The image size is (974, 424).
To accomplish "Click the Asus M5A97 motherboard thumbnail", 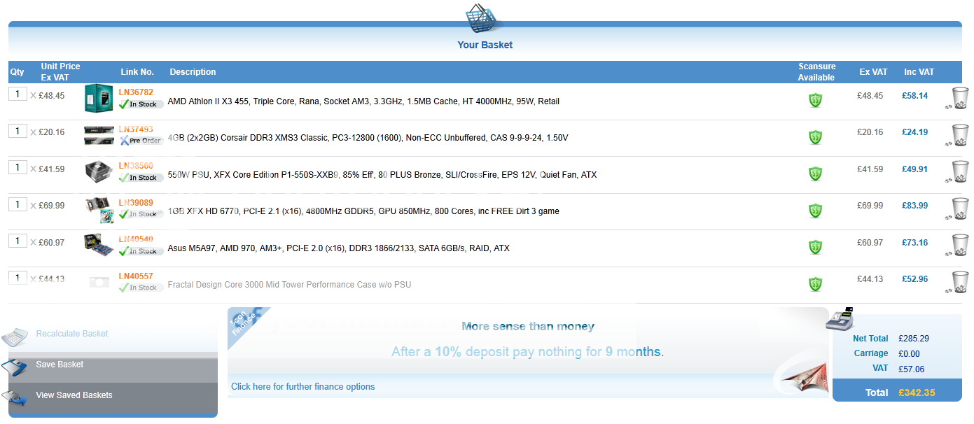I will point(99,245).
